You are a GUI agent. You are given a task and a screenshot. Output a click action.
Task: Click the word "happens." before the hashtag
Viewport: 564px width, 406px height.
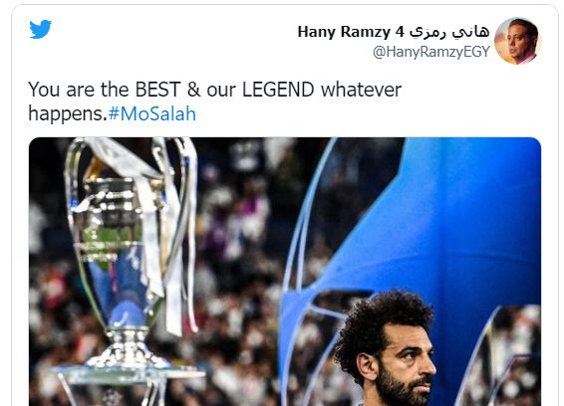click(68, 113)
